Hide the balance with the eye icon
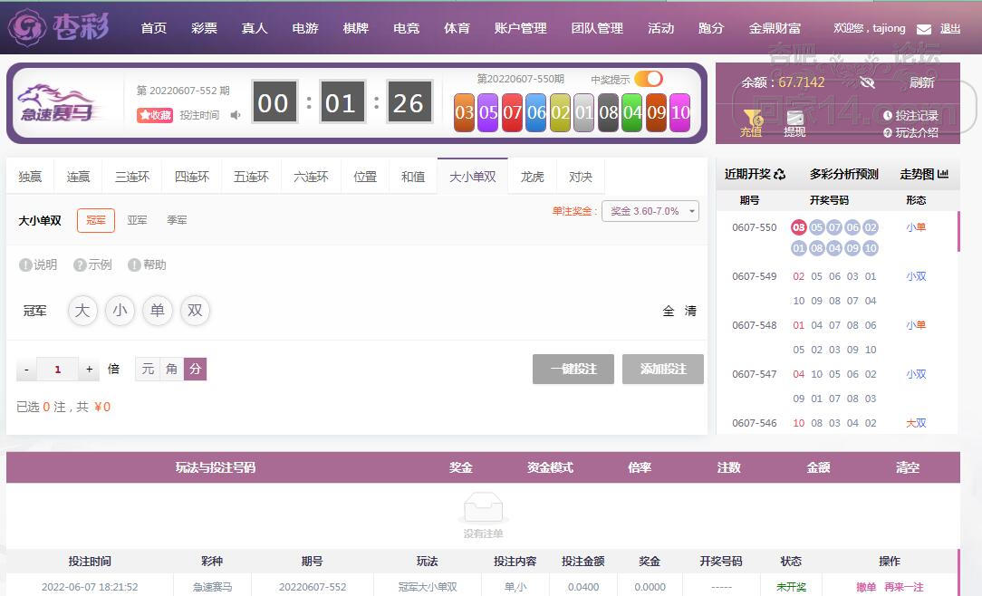Viewport: 982px width, 596px height. 867,82
